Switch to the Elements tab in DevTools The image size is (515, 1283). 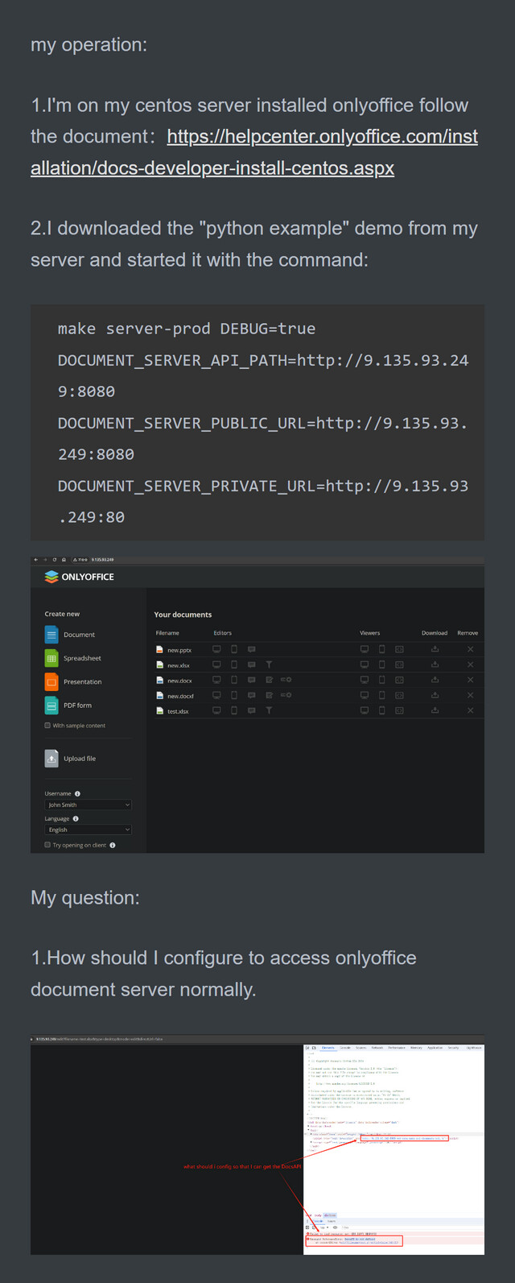pos(328,1048)
